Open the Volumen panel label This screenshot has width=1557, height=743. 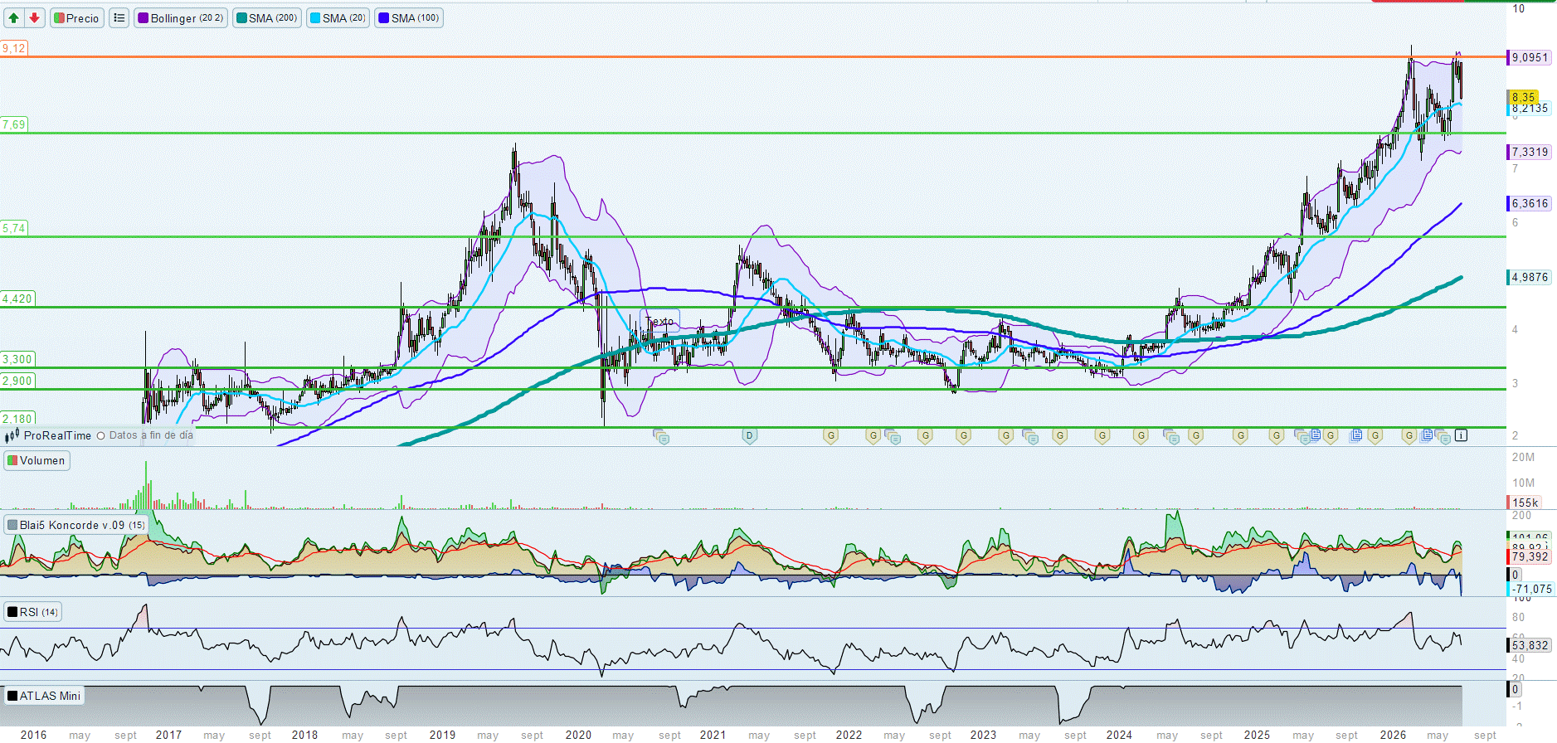(36, 461)
